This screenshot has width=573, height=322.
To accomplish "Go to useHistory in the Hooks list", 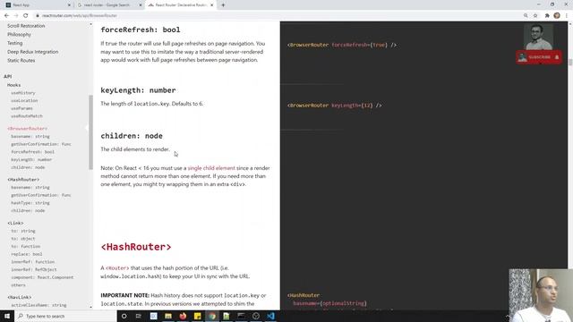I will [23, 93].
